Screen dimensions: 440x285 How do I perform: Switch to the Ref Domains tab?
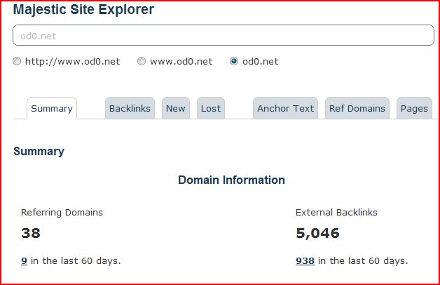pyautogui.click(x=357, y=108)
